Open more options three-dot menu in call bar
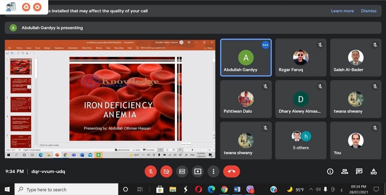 213,171
